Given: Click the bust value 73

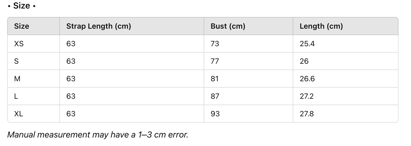Looking at the screenshot, I should click(215, 44).
